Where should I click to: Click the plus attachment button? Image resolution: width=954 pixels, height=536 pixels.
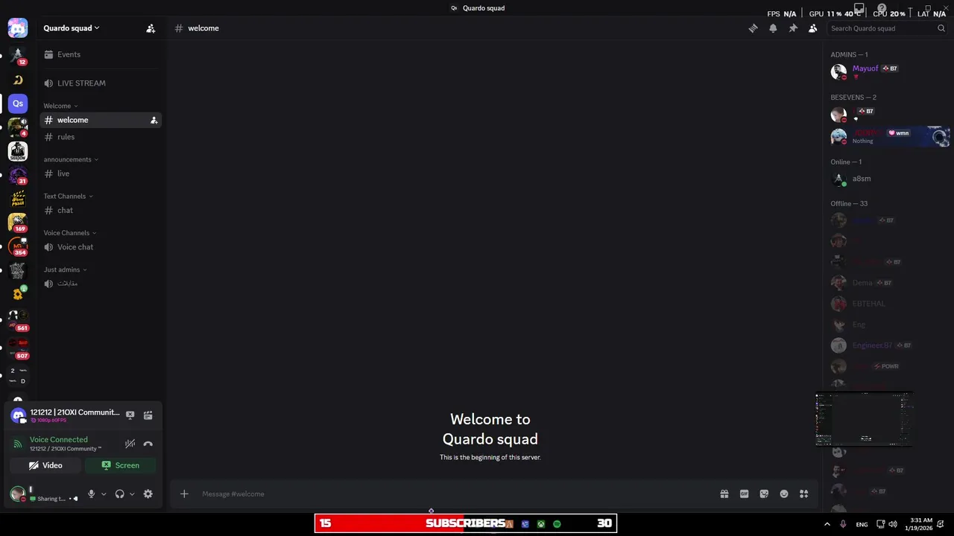tap(184, 494)
